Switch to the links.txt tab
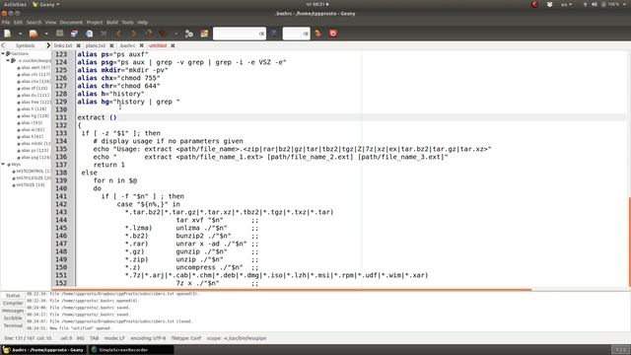631x355 pixels. (x=63, y=46)
